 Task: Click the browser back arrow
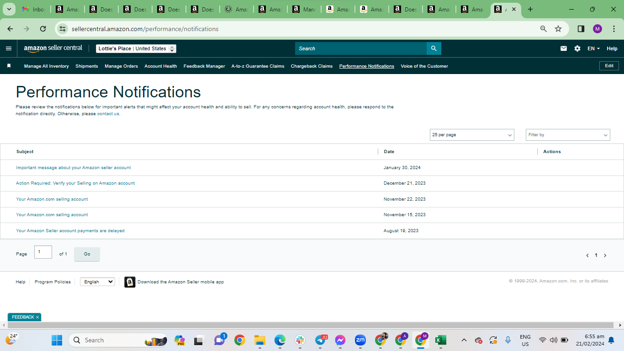(10, 29)
